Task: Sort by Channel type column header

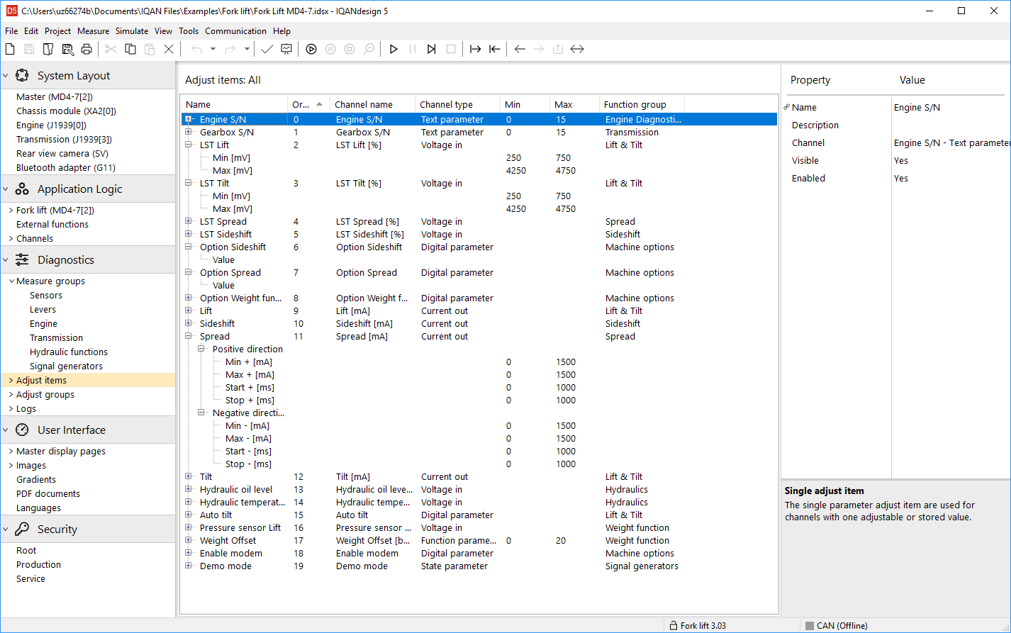Action: [x=446, y=104]
